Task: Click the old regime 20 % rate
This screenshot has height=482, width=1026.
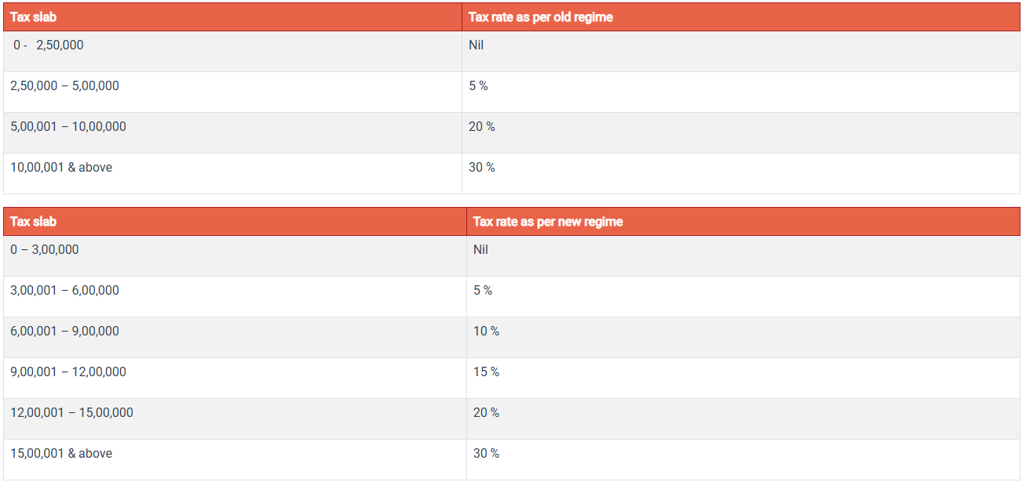Action: click(482, 127)
